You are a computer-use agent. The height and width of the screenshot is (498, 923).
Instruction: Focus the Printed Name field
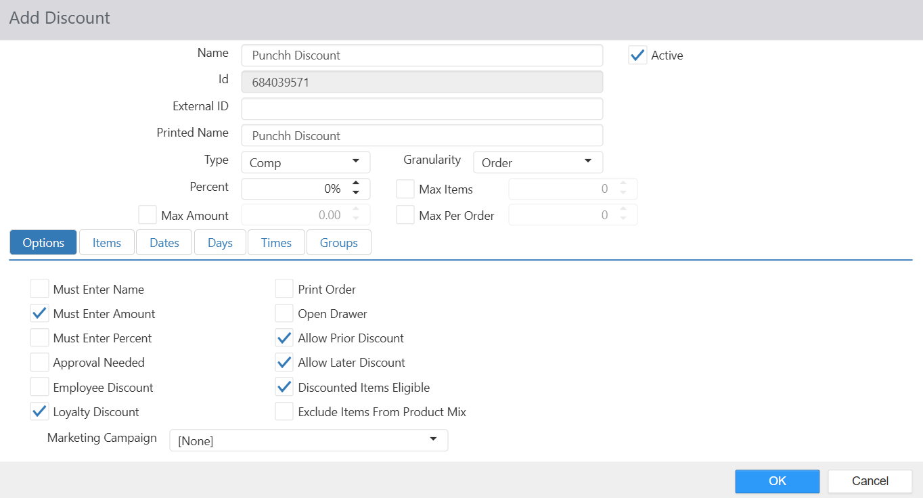[x=422, y=135]
